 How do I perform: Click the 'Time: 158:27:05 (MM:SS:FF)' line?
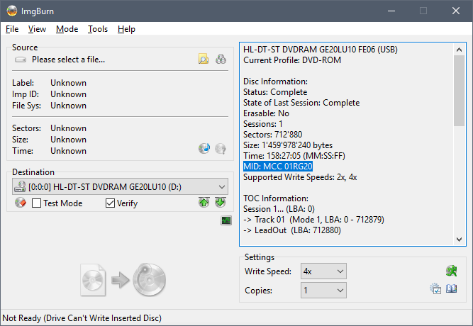pos(294,156)
